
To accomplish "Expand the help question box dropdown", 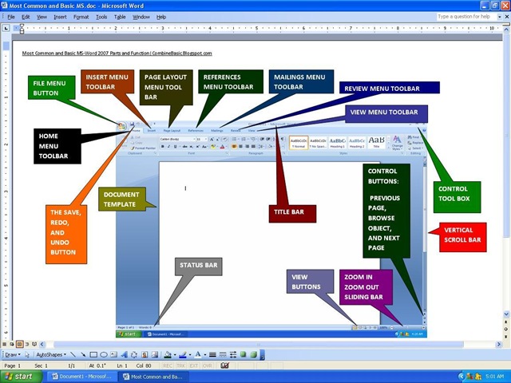I will 499,17.
